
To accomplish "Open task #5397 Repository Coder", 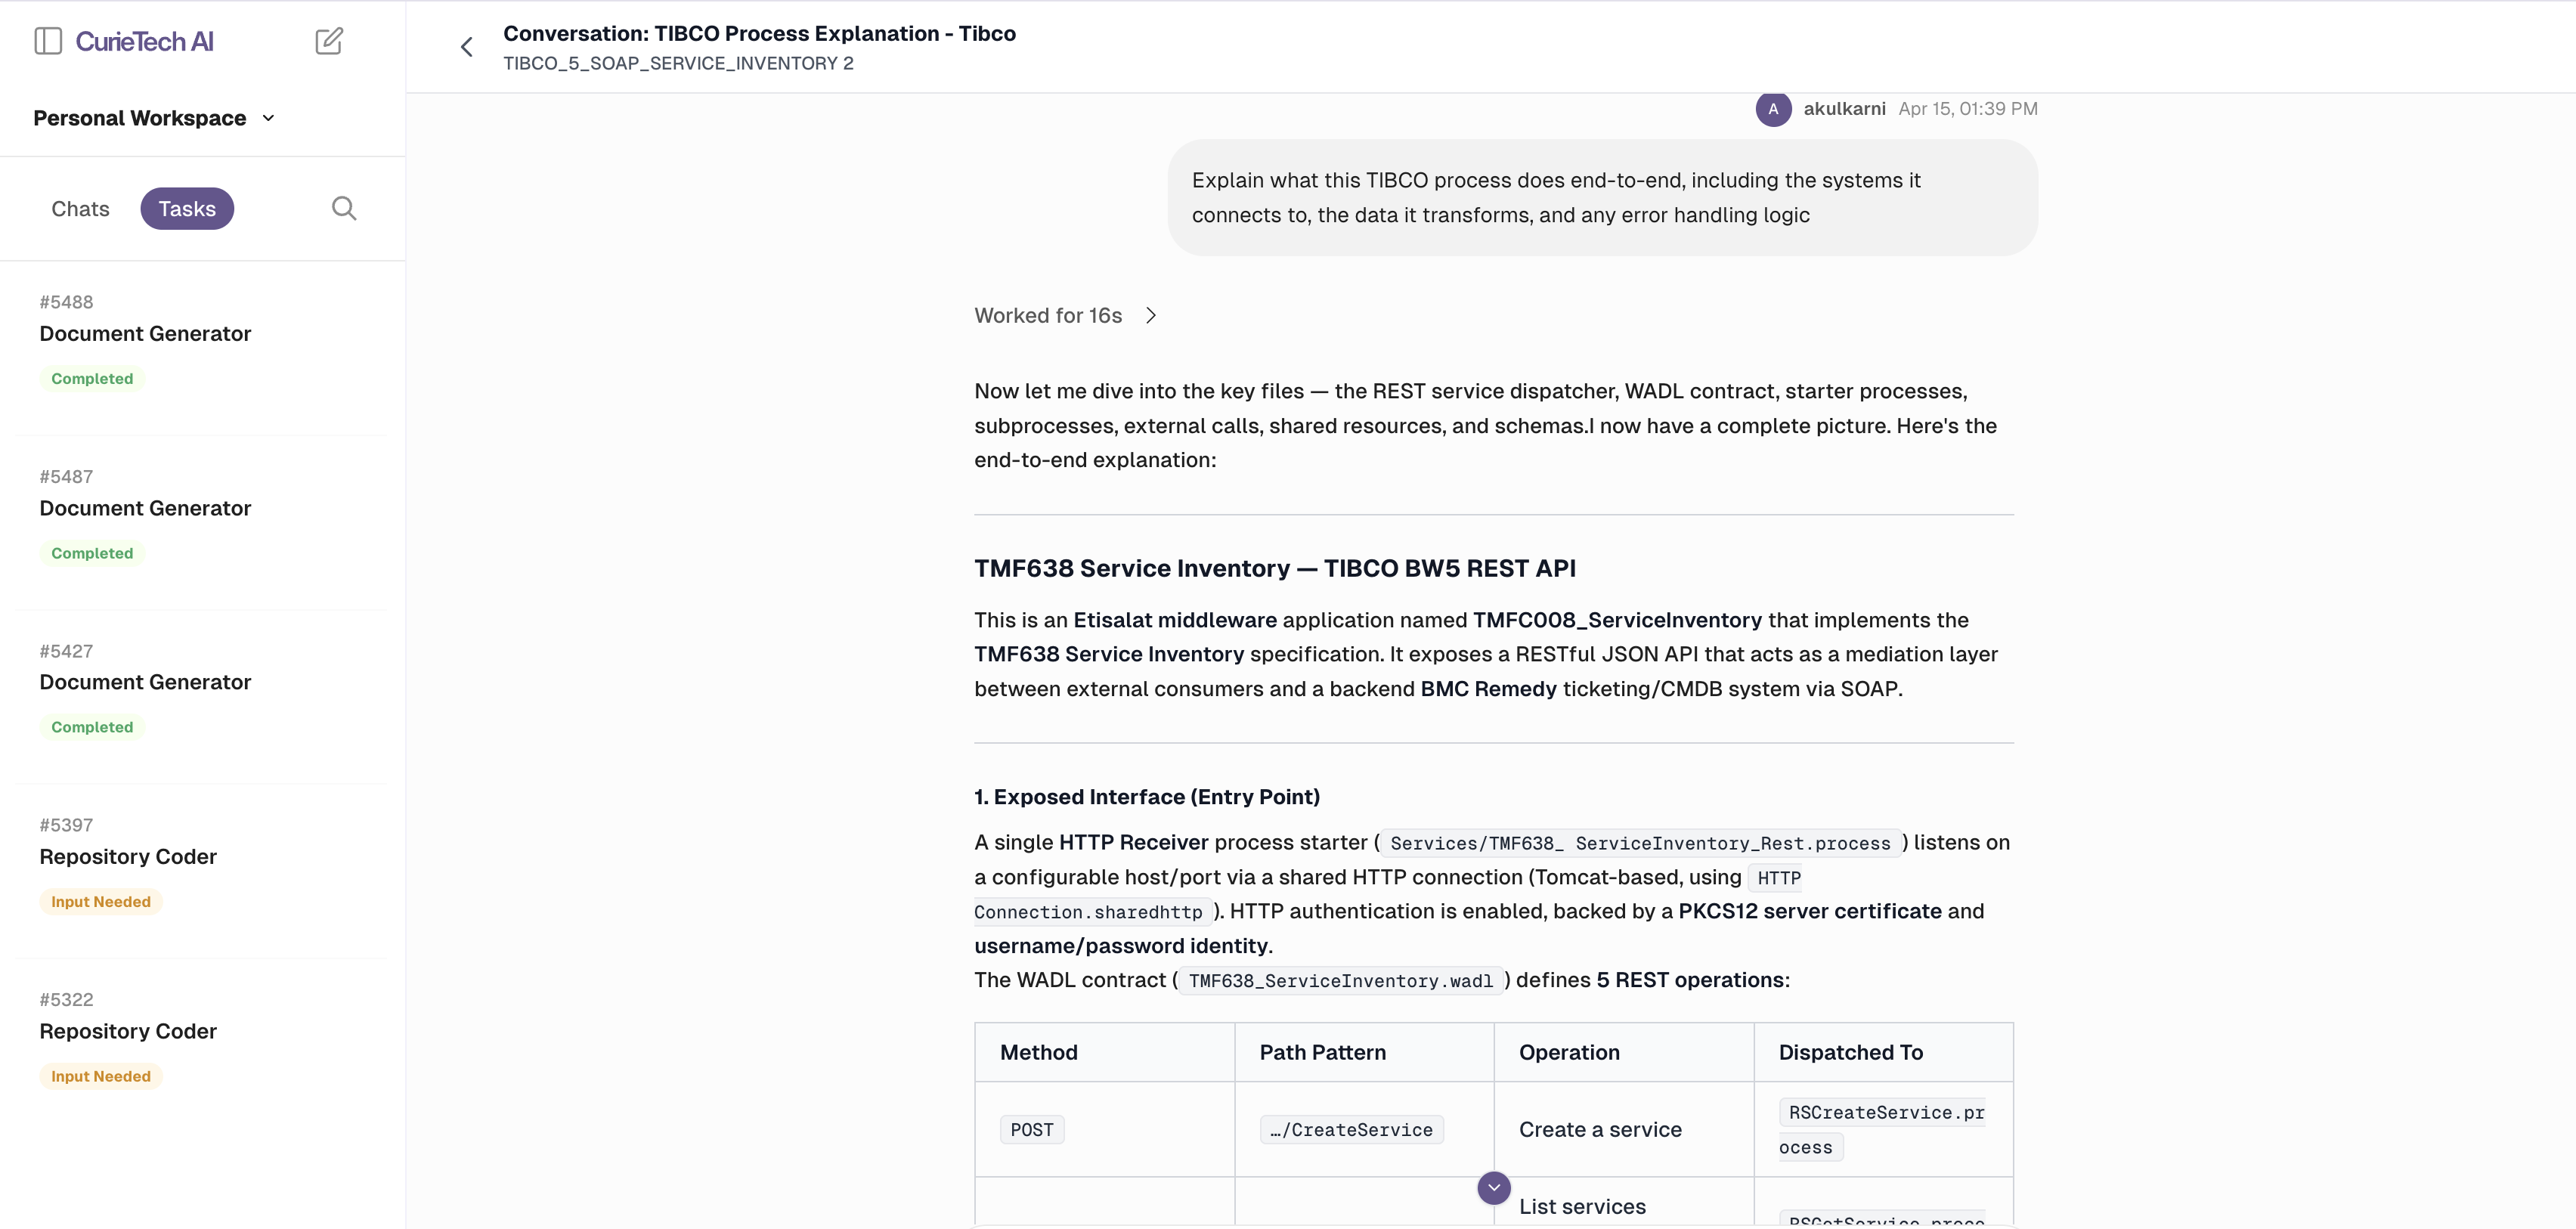I will point(128,857).
